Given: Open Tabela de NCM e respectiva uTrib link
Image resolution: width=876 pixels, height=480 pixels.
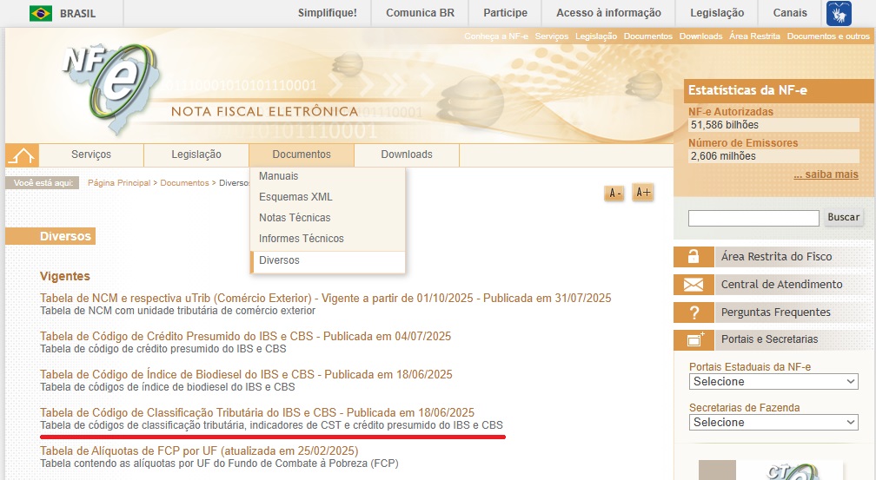Looking at the screenshot, I should 326,299.
